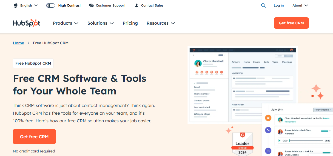Select the Notes tab in the CRM preview
Image resolution: width=333 pixels, height=156 pixels.
point(247,62)
